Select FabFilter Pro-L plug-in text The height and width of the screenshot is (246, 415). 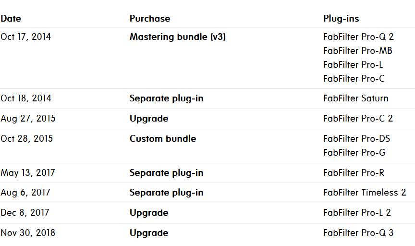[x=353, y=65]
